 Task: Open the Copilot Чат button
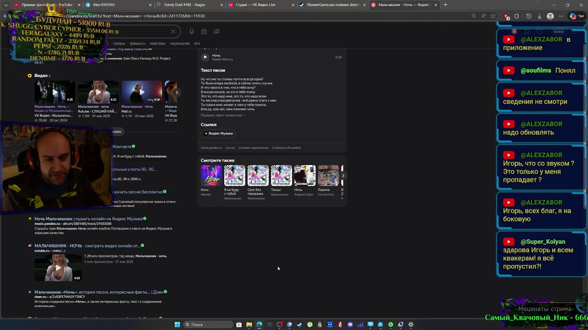click(577, 16)
